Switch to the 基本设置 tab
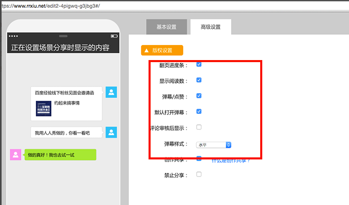The image size is (349, 205). 167,27
